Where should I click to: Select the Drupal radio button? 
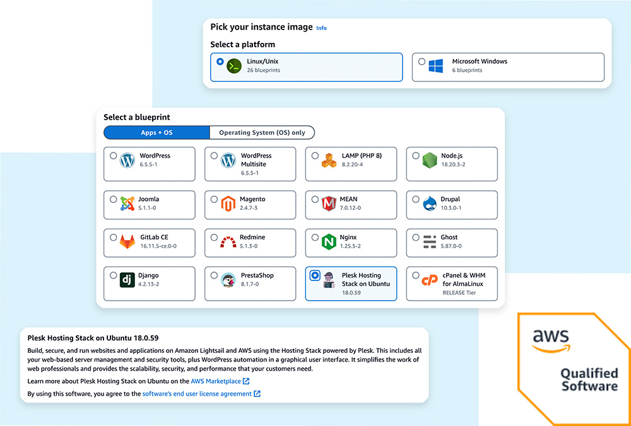[x=416, y=199]
